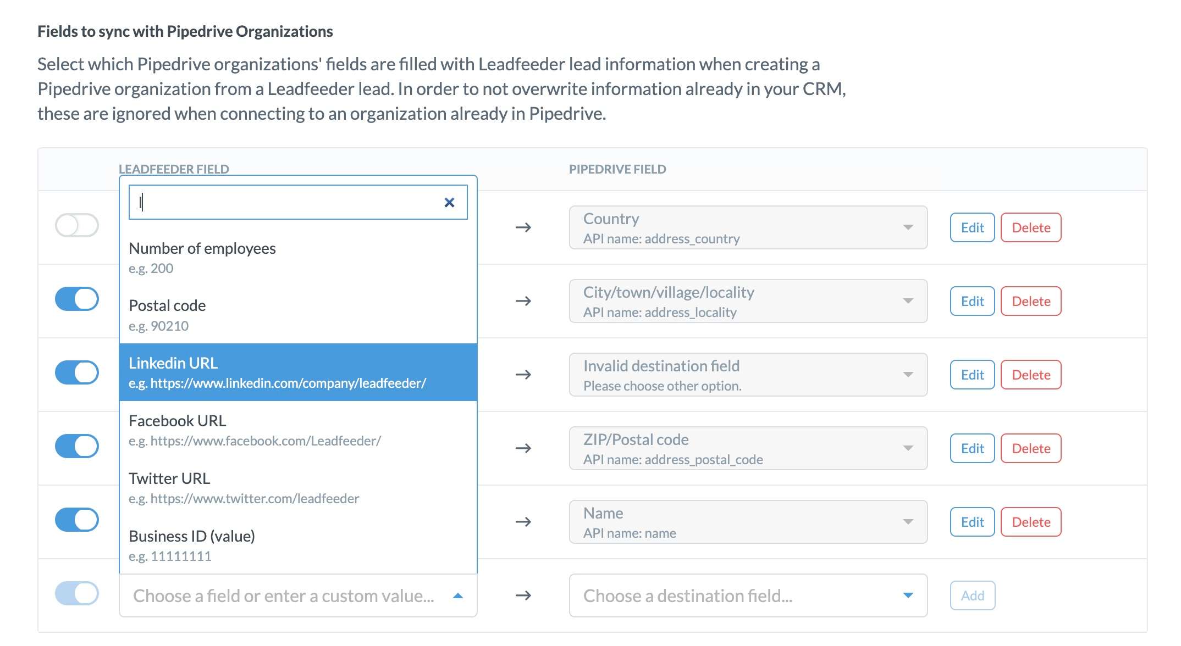Screen dimensions: 1181x646
Task: Turn off the Invalid destination field row toggle
Action: coord(77,372)
